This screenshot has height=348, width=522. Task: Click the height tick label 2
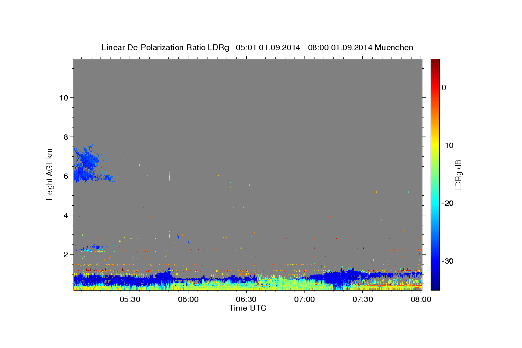(66, 254)
